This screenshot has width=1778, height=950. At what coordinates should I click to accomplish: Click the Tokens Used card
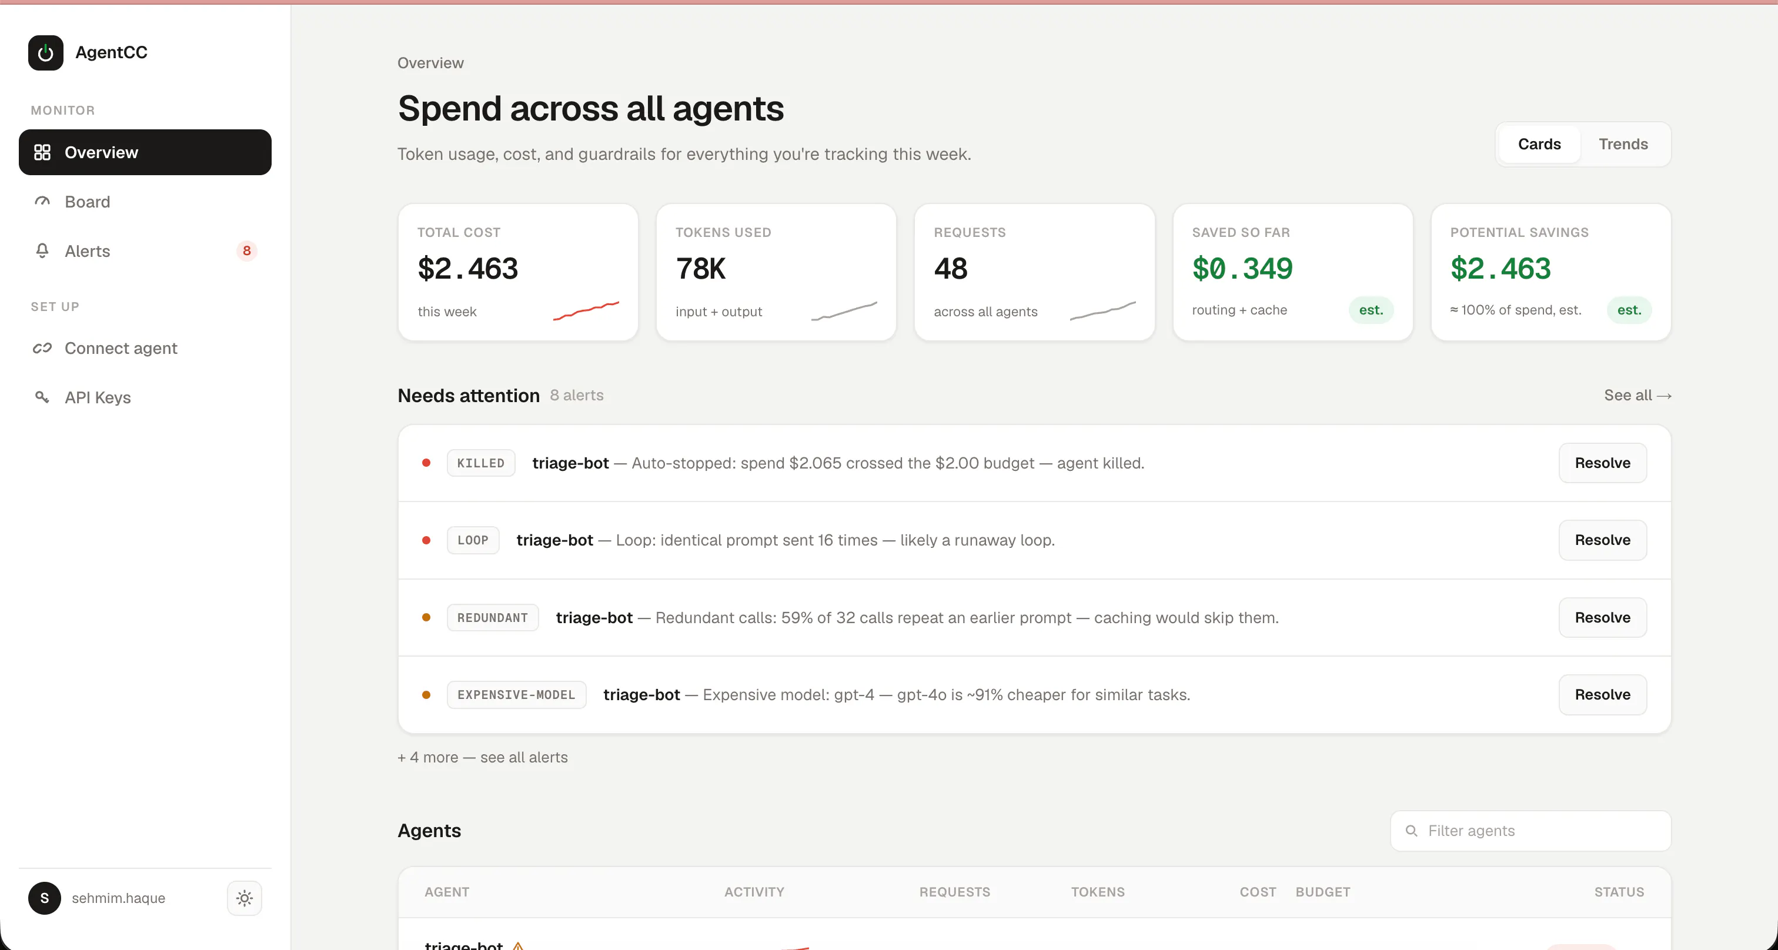point(777,272)
